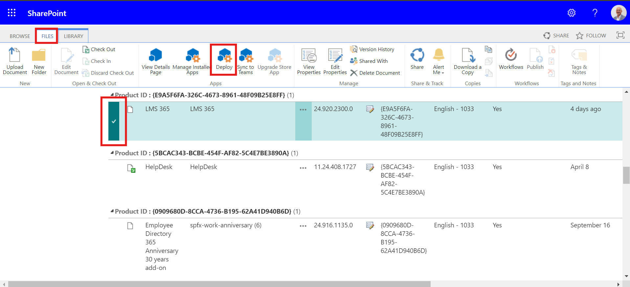Click the Focus on Content icon
The image size is (630, 287).
pyautogui.click(x=620, y=35)
